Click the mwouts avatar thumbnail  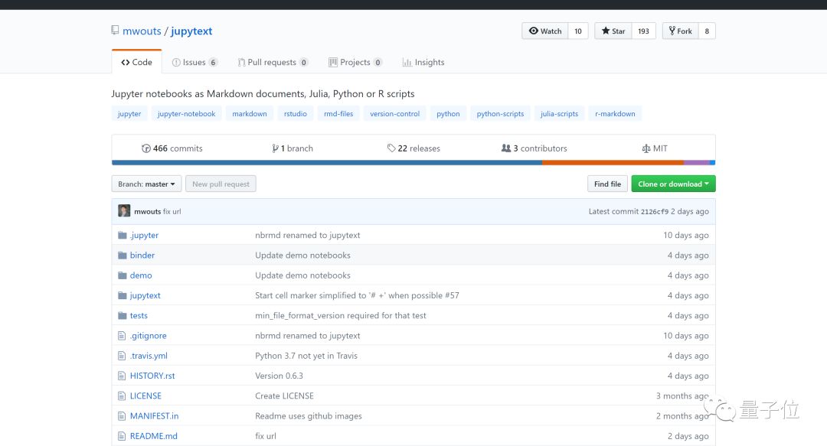124,211
